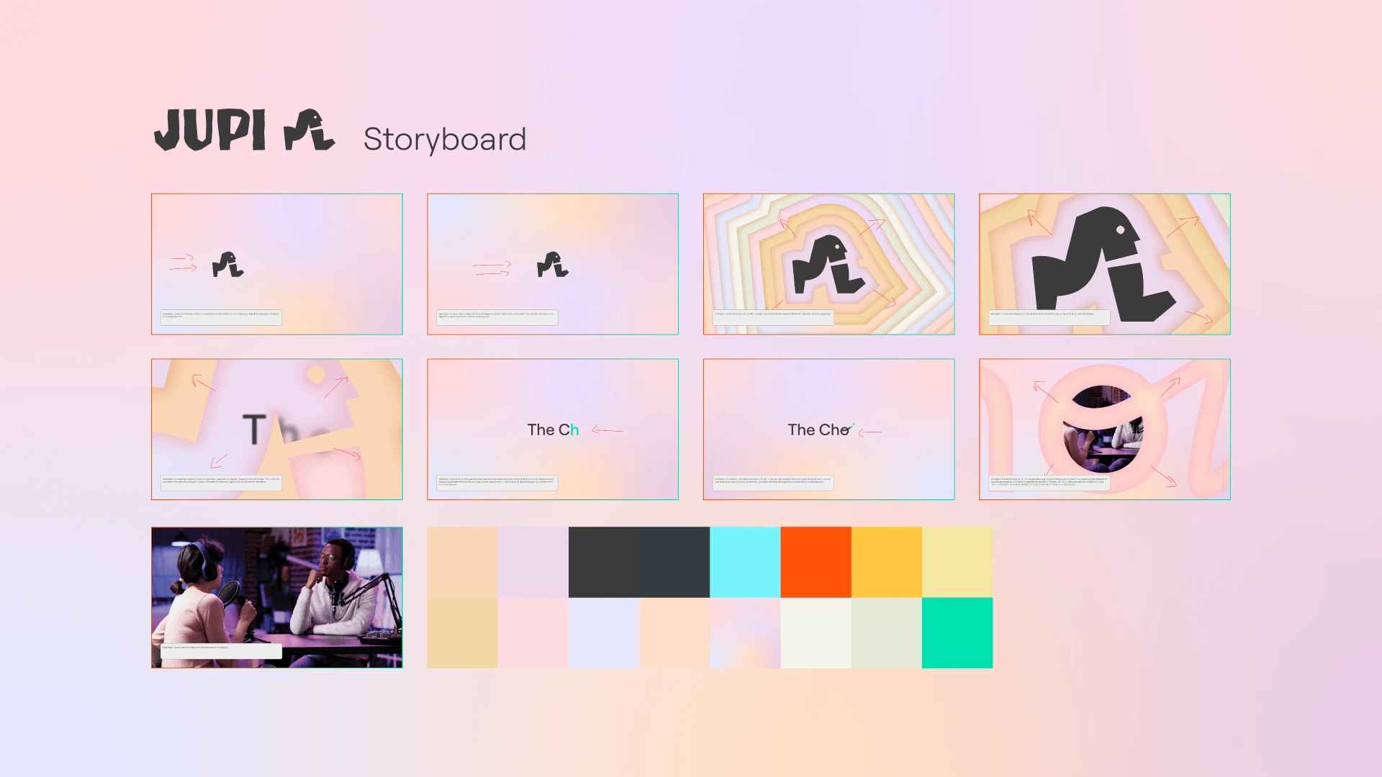Pick the orange-red color swatch
Screen dimensions: 1382x777
[x=816, y=562]
